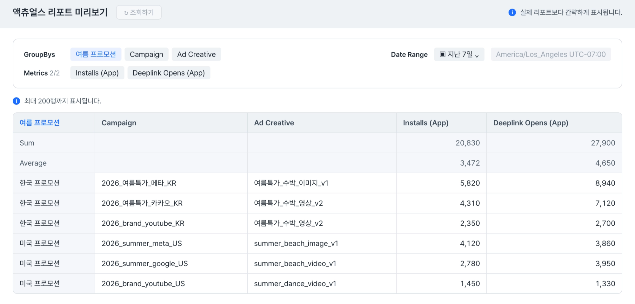This screenshot has height=304, width=635.
Task: Click the Sum installs value 20,830
Action: 468,143
